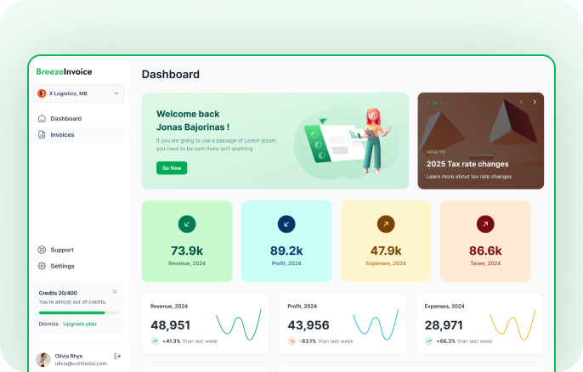Screen dimensions: 583x372
Task: Click the +41.3% upward trend icon
Action: [x=155, y=341]
